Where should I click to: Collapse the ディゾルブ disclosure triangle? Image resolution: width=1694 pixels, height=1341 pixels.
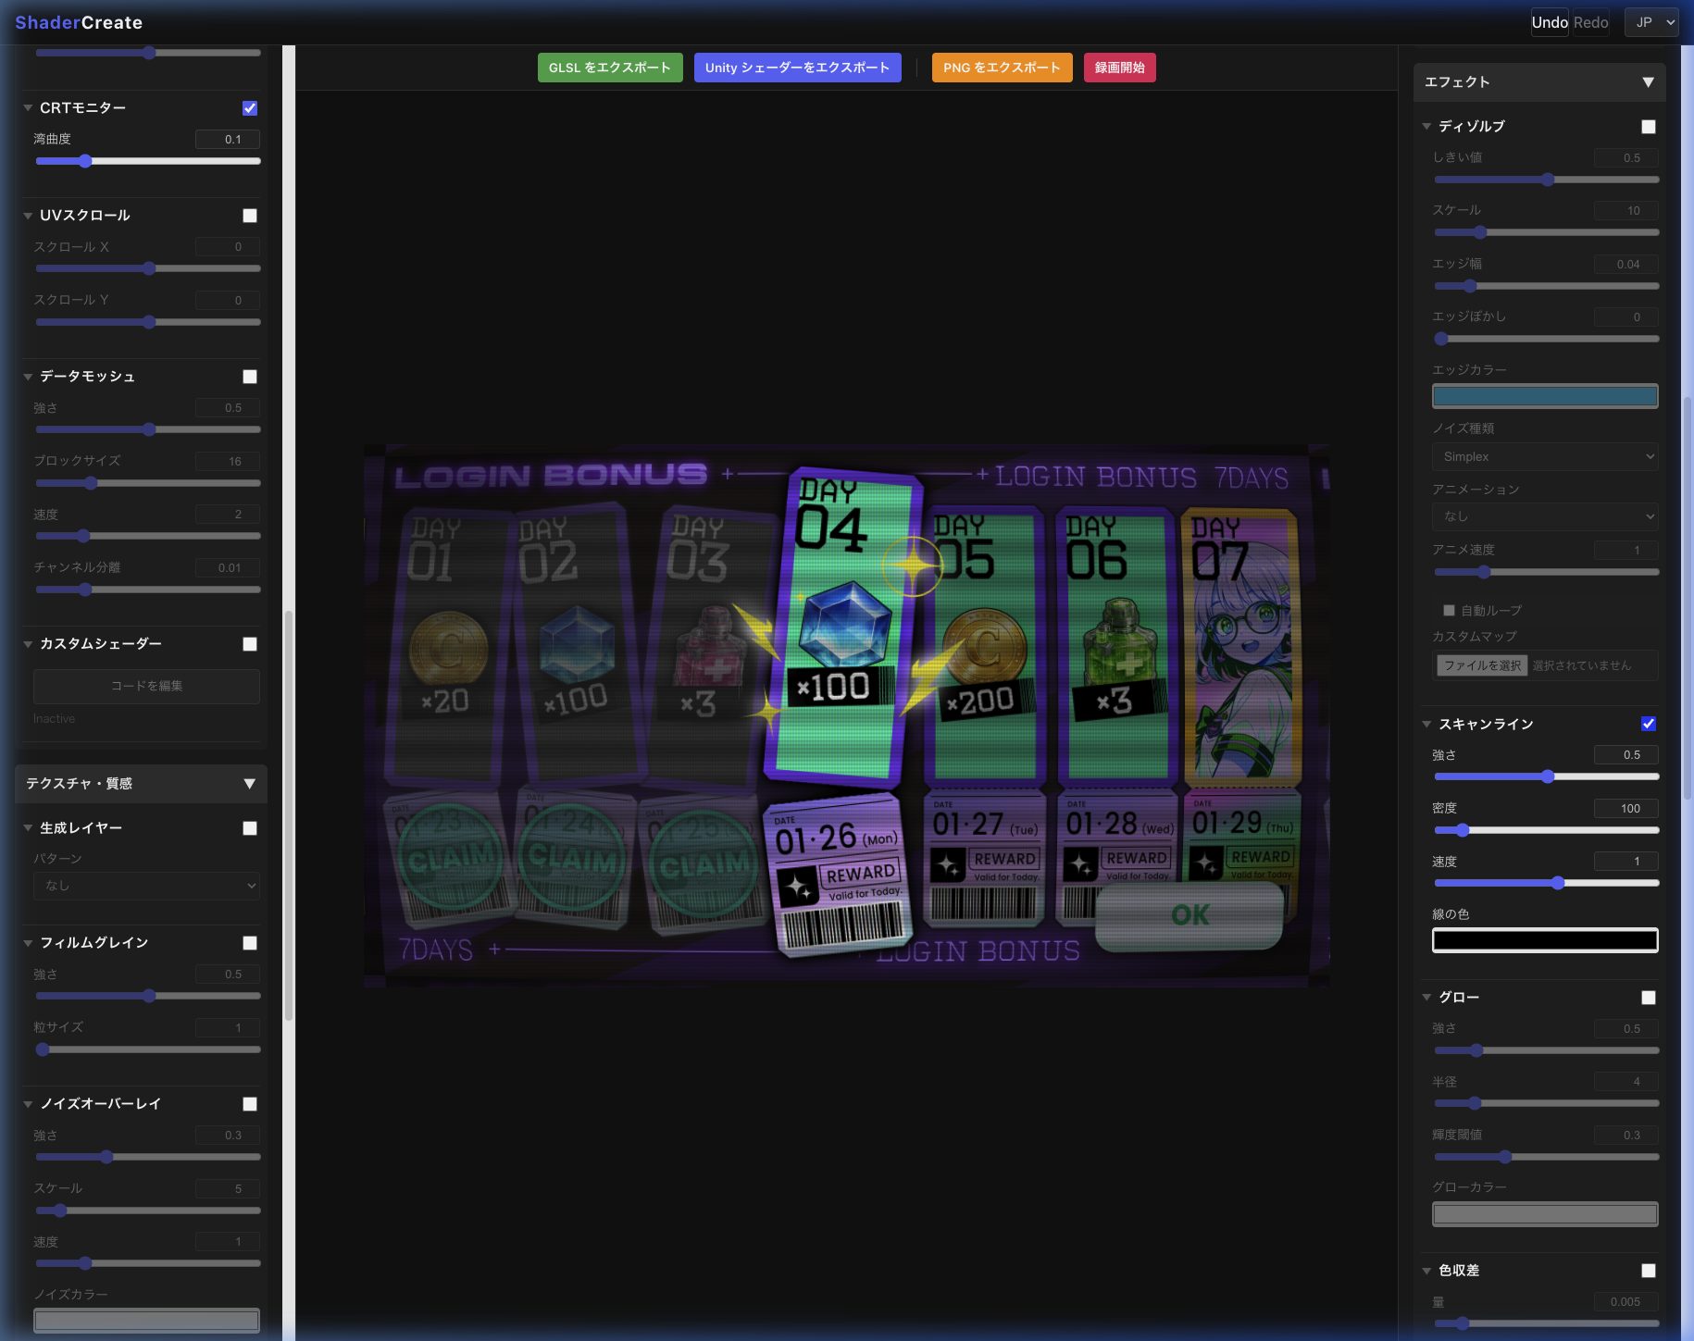1426,126
